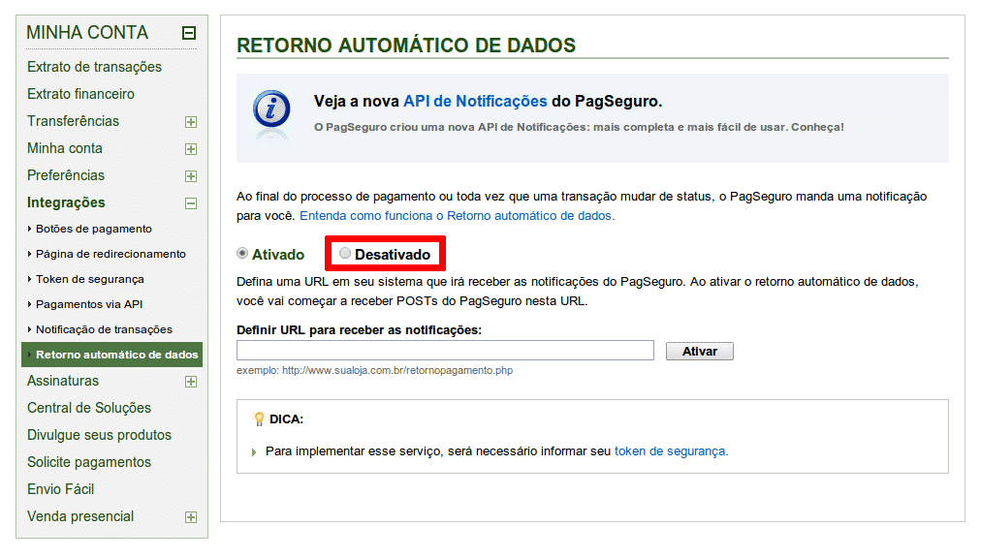Screen dimensions: 981x558
Task: Select Retorno automático de dados item
Action: click(x=112, y=355)
